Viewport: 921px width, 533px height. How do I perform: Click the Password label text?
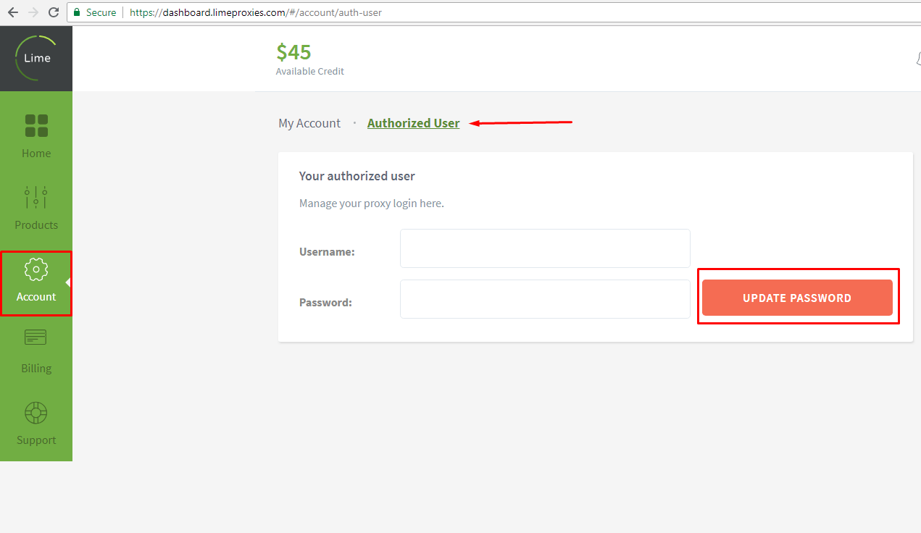coord(325,303)
